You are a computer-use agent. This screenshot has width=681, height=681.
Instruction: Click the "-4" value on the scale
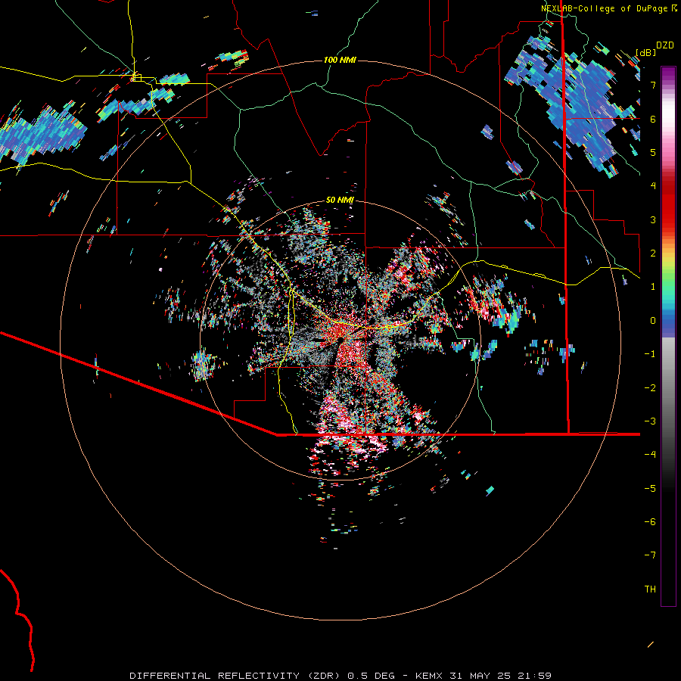coord(650,455)
